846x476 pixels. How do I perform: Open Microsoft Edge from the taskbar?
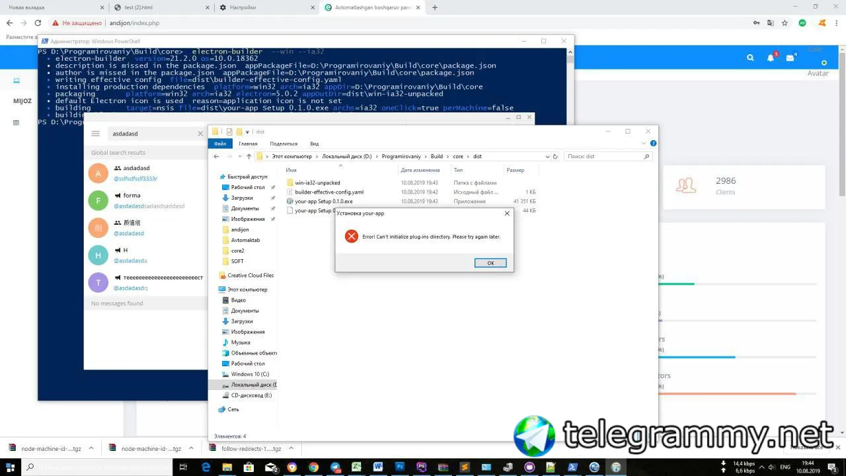[206, 467]
